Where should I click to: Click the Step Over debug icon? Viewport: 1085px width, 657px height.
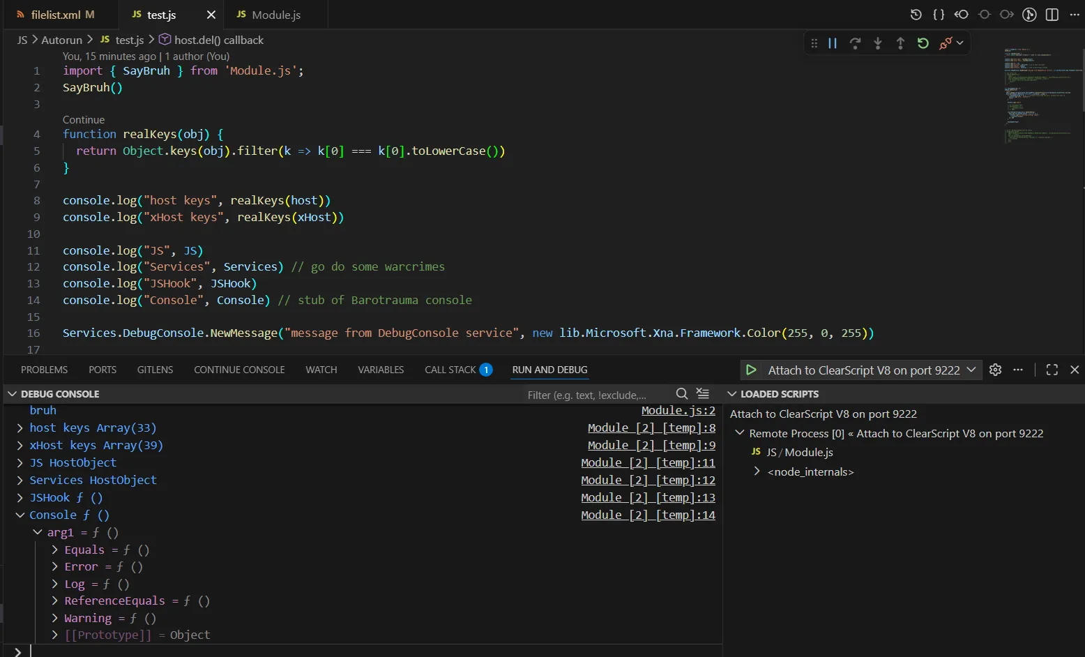pos(855,43)
